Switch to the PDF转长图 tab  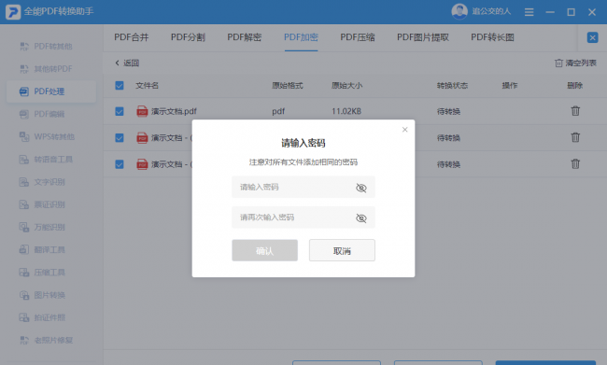[x=492, y=37]
